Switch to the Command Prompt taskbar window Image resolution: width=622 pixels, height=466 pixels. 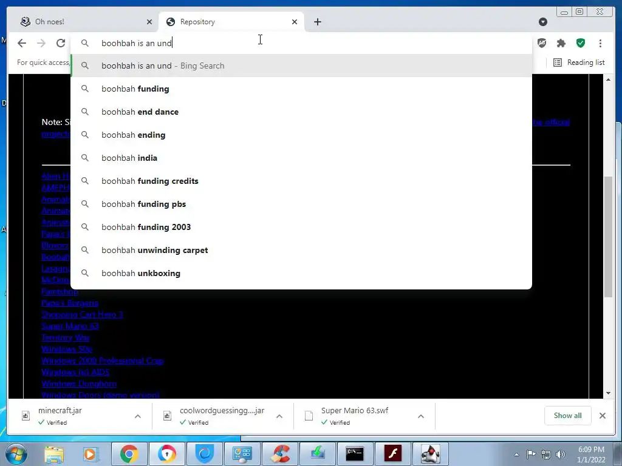[x=355, y=454]
